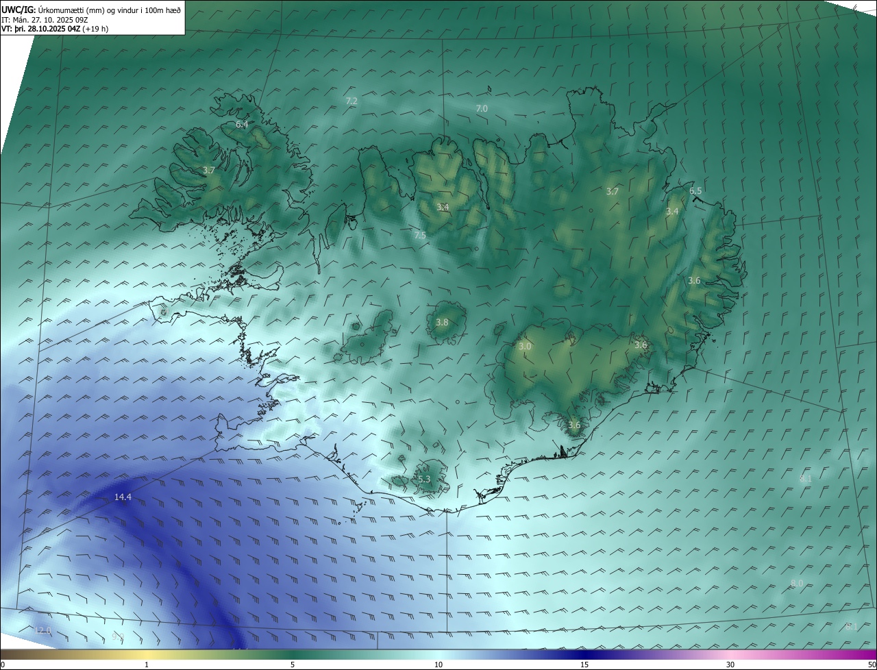This screenshot has height=670, width=877.
Task: Click the 3.0 value on the large glacier
Action: 525,347
